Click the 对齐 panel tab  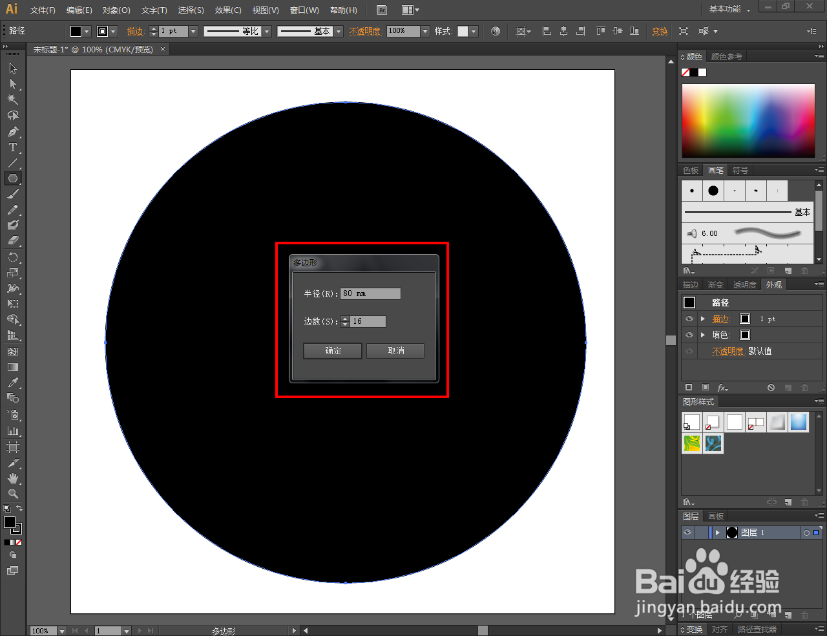719,629
